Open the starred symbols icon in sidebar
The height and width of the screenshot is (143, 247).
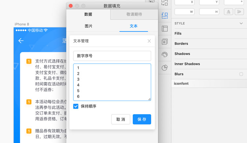coord(165,42)
